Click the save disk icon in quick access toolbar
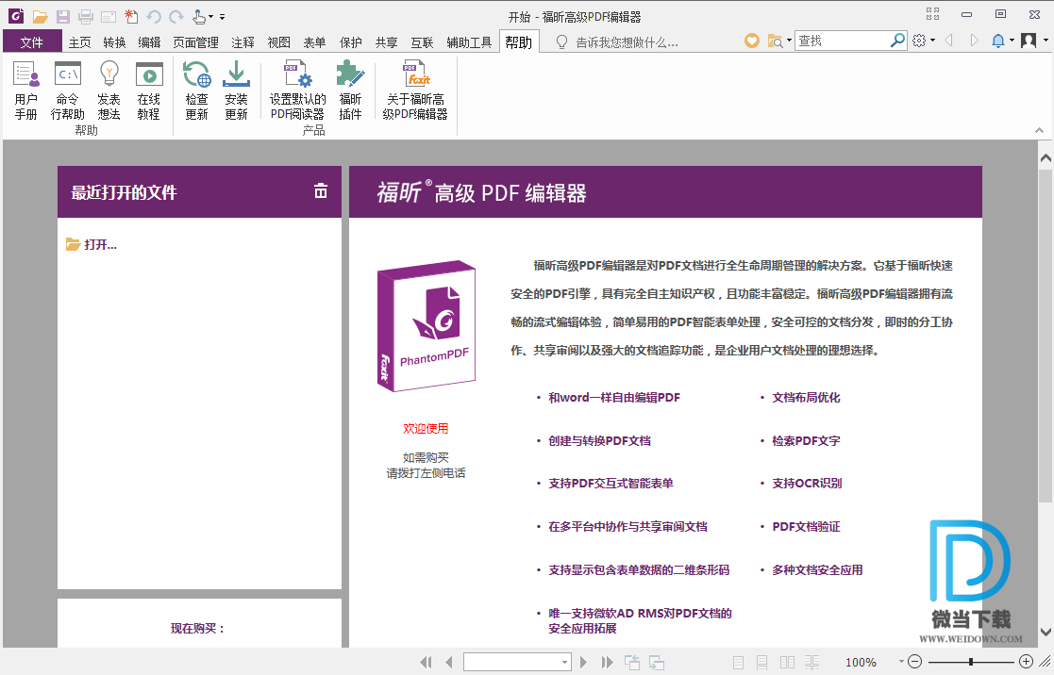The image size is (1054, 675). (62, 16)
